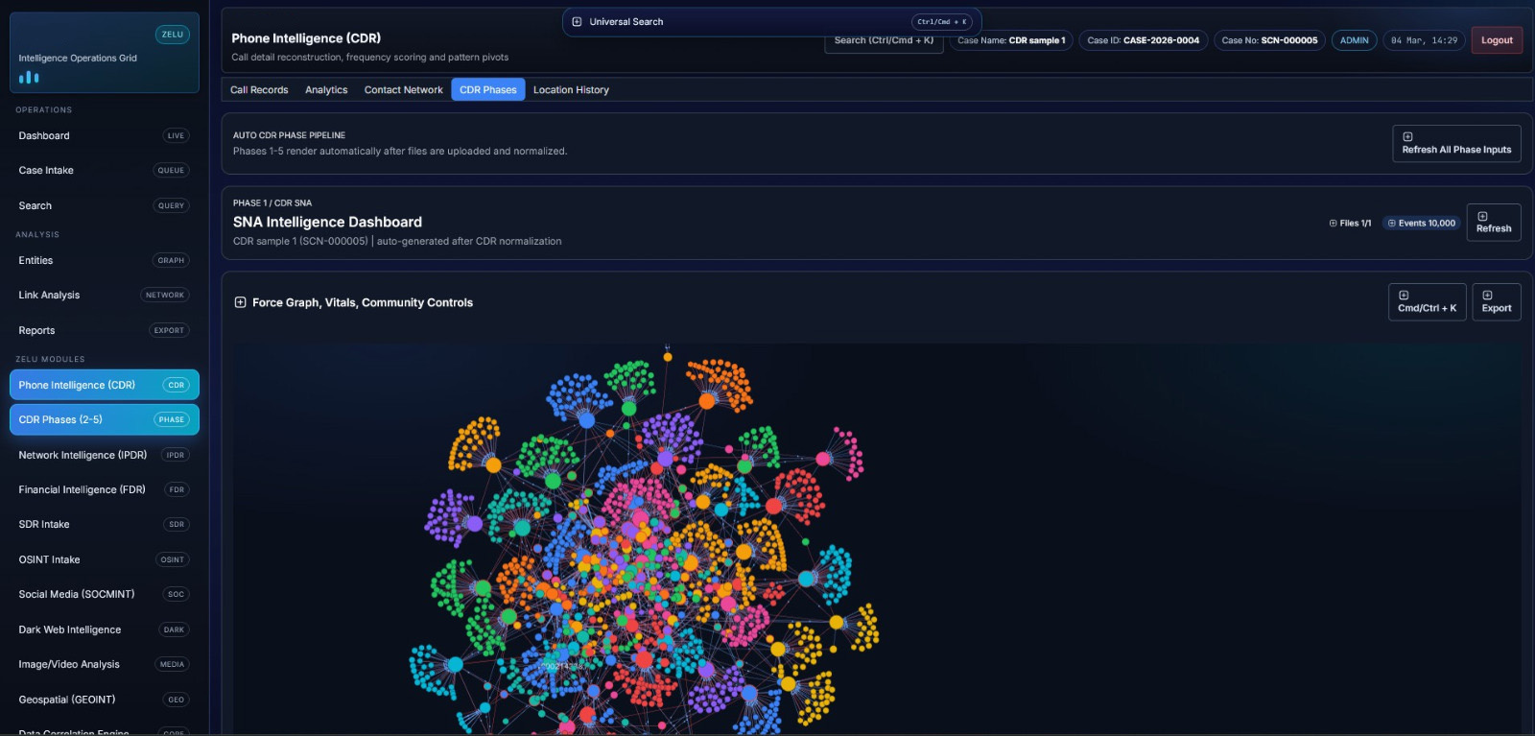Click the IPDR badge beside Network Intelligence
This screenshot has width=1535, height=736.
pyautogui.click(x=176, y=456)
